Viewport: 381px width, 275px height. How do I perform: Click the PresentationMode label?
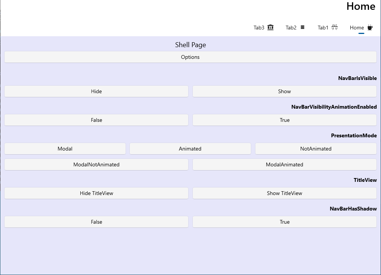click(x=354, y=135)
